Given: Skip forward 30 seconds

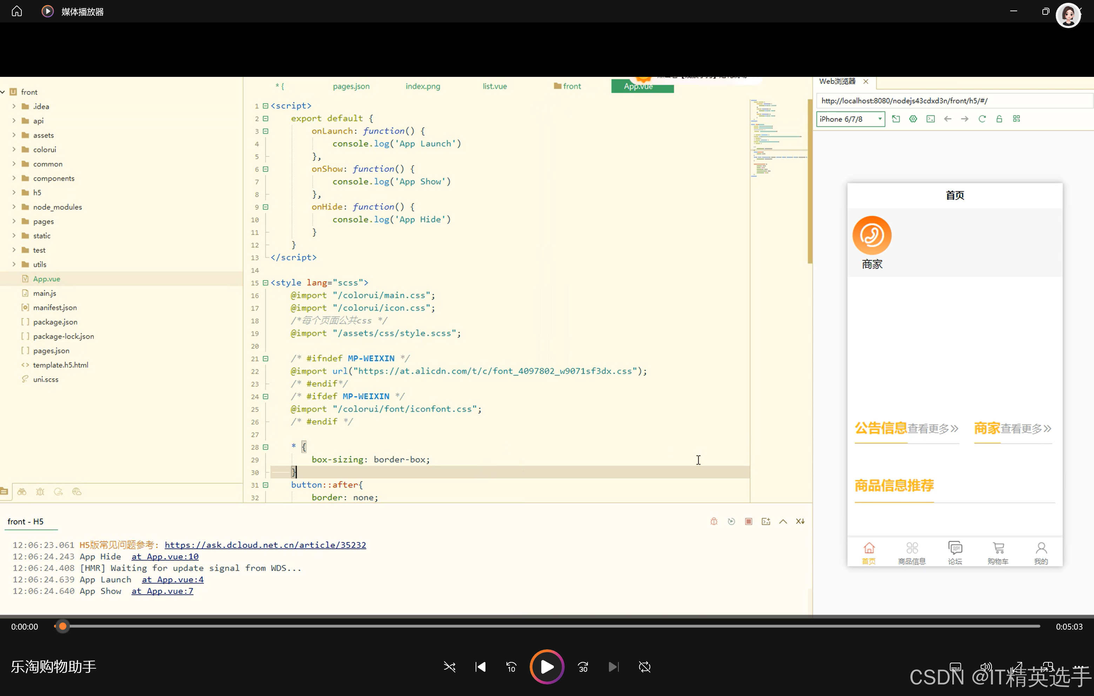Looking at the screenshot, I should coord(583,667).
